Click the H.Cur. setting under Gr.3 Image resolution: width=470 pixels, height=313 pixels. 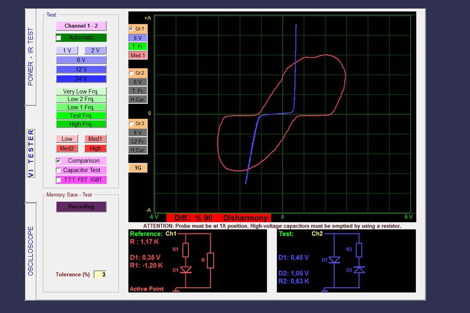pos(138,150)
